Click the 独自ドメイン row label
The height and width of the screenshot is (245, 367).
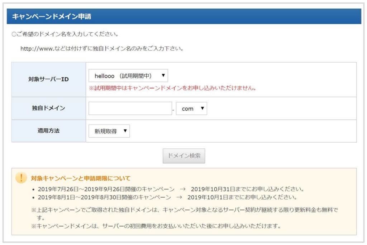coord(48,108)
